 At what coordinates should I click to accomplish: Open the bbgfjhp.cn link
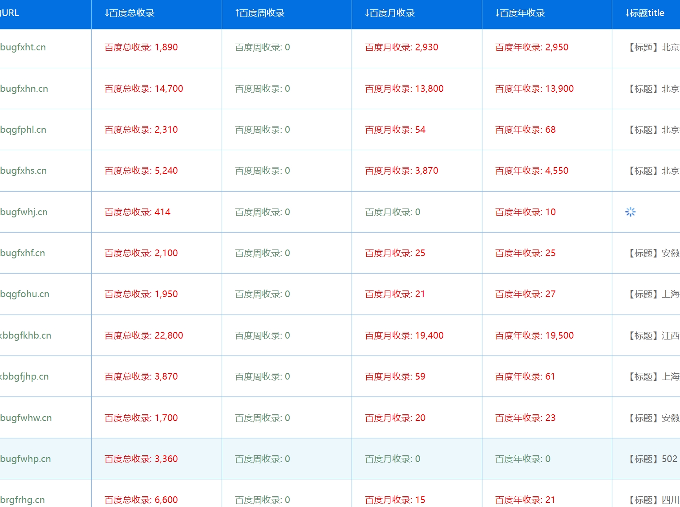pos(24,376)
